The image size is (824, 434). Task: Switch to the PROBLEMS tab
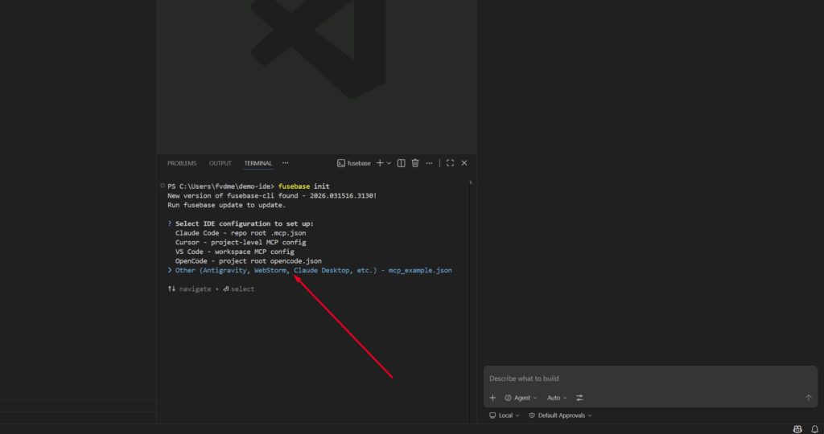(182, 163)
